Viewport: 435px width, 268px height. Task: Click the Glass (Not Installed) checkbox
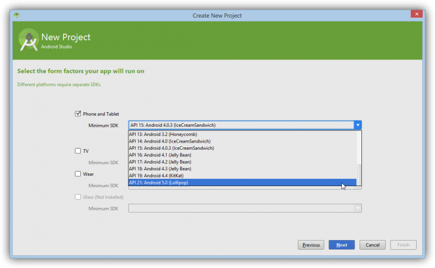tap(78, 197)
